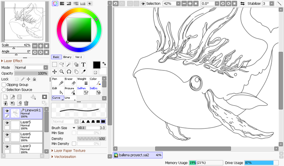
Task: Open the Stabilizer value dropdown
Action: 271,3
